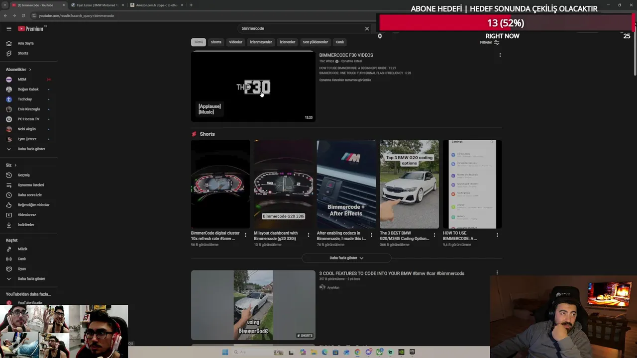
Task: Open options for the 3 COOL FEATURES video
Action: (x=497, y=272)
